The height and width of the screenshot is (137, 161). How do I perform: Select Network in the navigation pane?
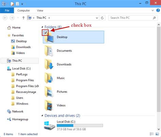click(x=18, y=111)
